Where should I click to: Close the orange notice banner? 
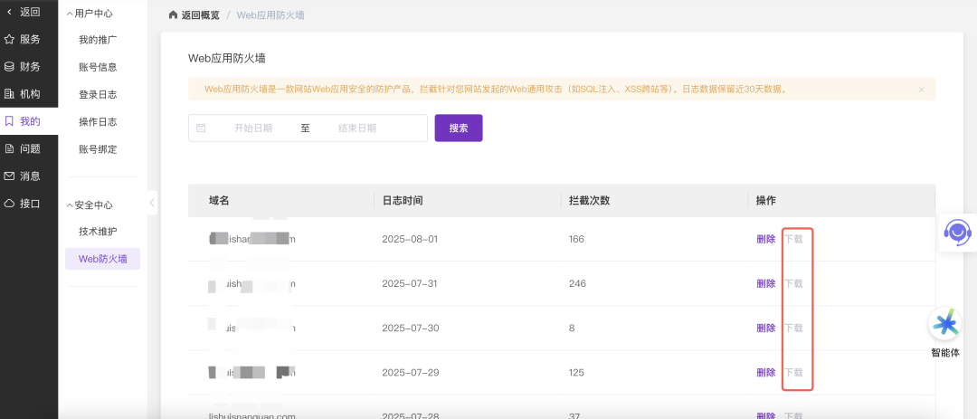pos(921,90)
